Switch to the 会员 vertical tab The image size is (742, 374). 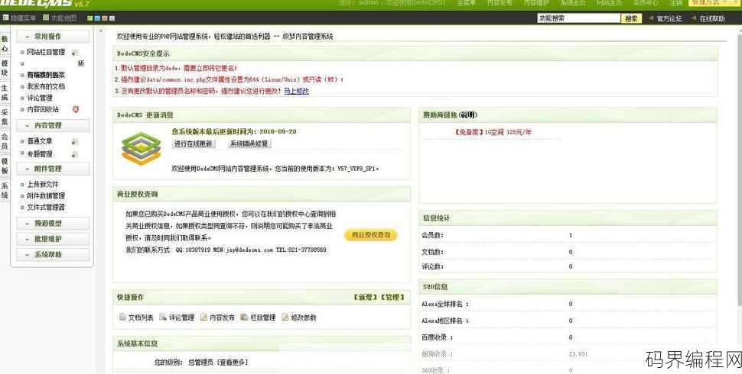click(x=5, y=141)
